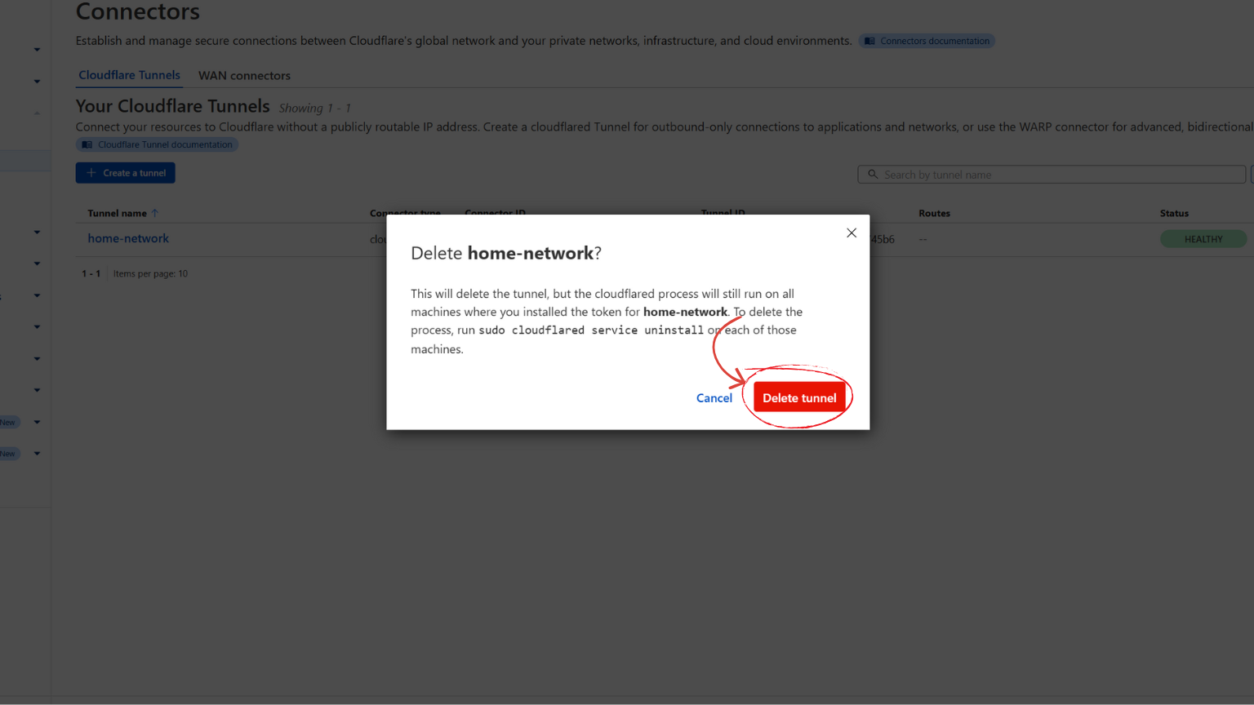The height and width of the screenshot is (705, 1254).
Task: Switch to the WAN connectors tab
Action: pos(244,75)
